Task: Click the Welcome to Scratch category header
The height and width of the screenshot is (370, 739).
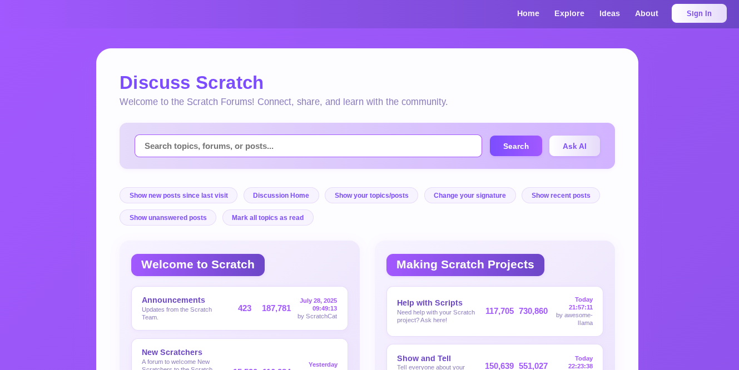Action: pyautogui.click(x=197, y=265)
